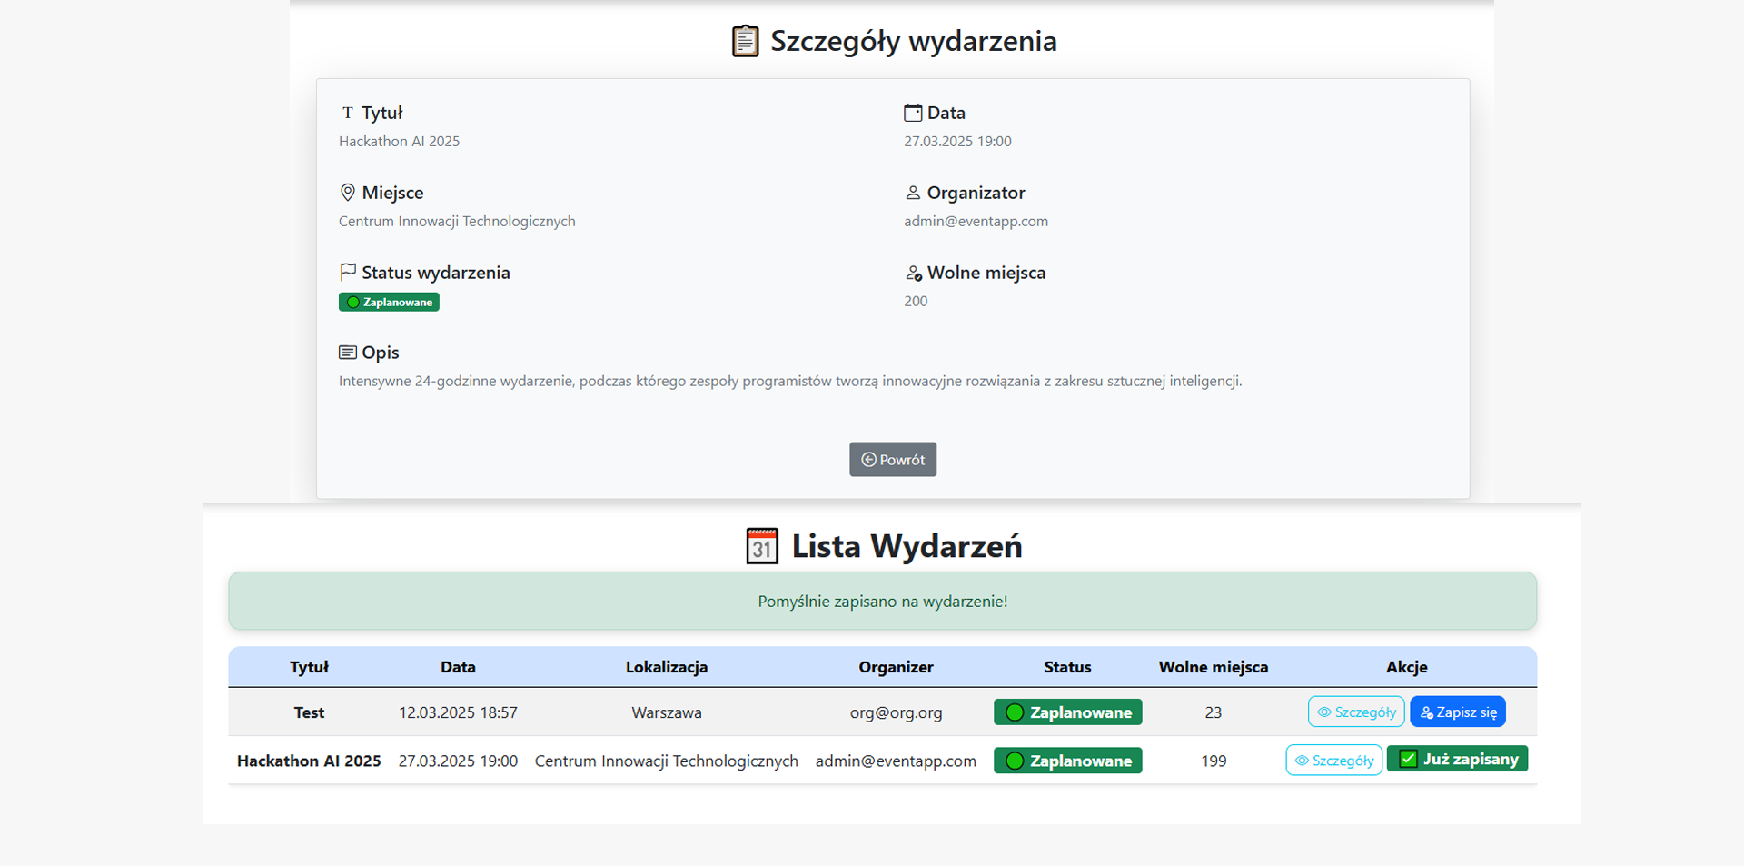Click the org@org.org organizer cell
Image resolution: width=1744 pixels, height=866 pixels.
click(x=896, y=712)
